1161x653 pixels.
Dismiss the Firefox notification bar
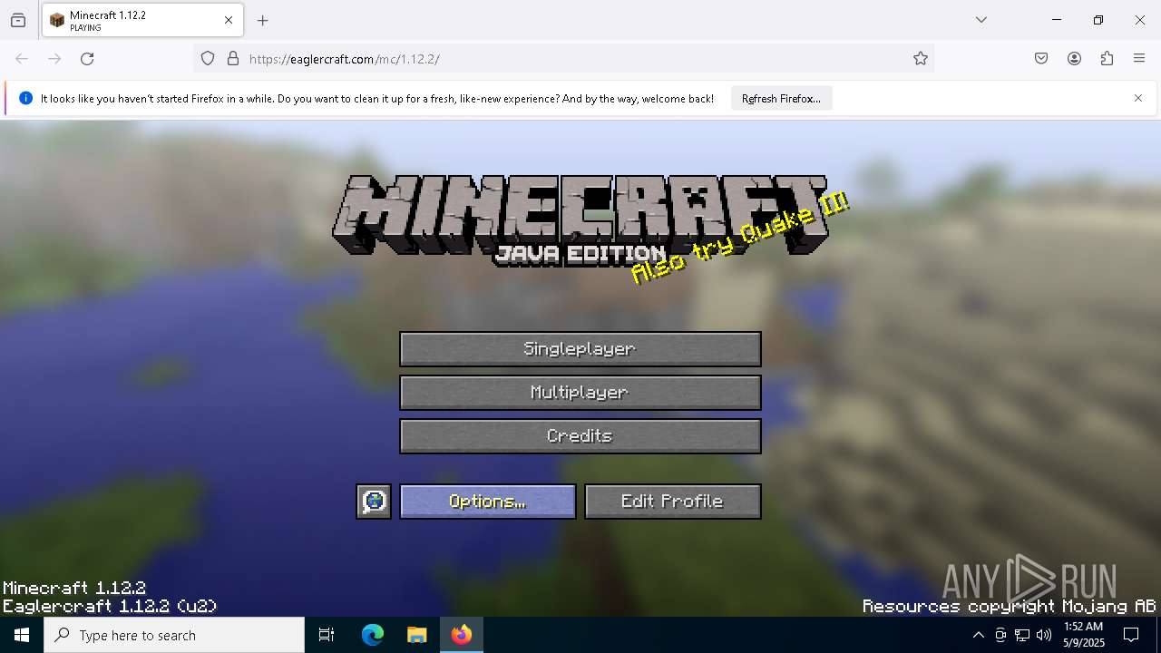[x=1138, y=98]
